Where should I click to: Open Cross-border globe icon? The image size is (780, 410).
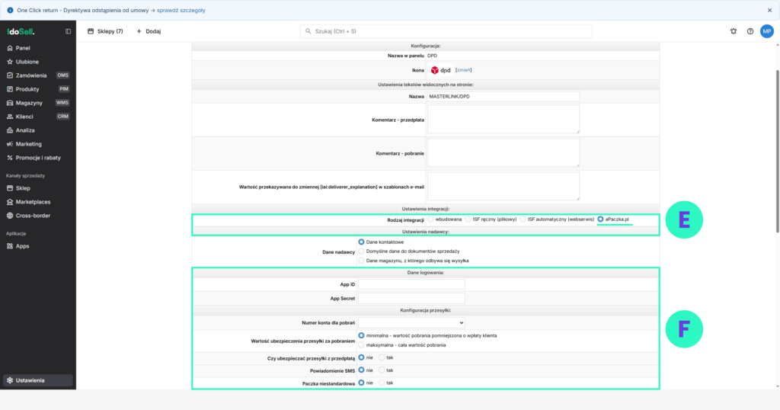(x=10, y=216)
